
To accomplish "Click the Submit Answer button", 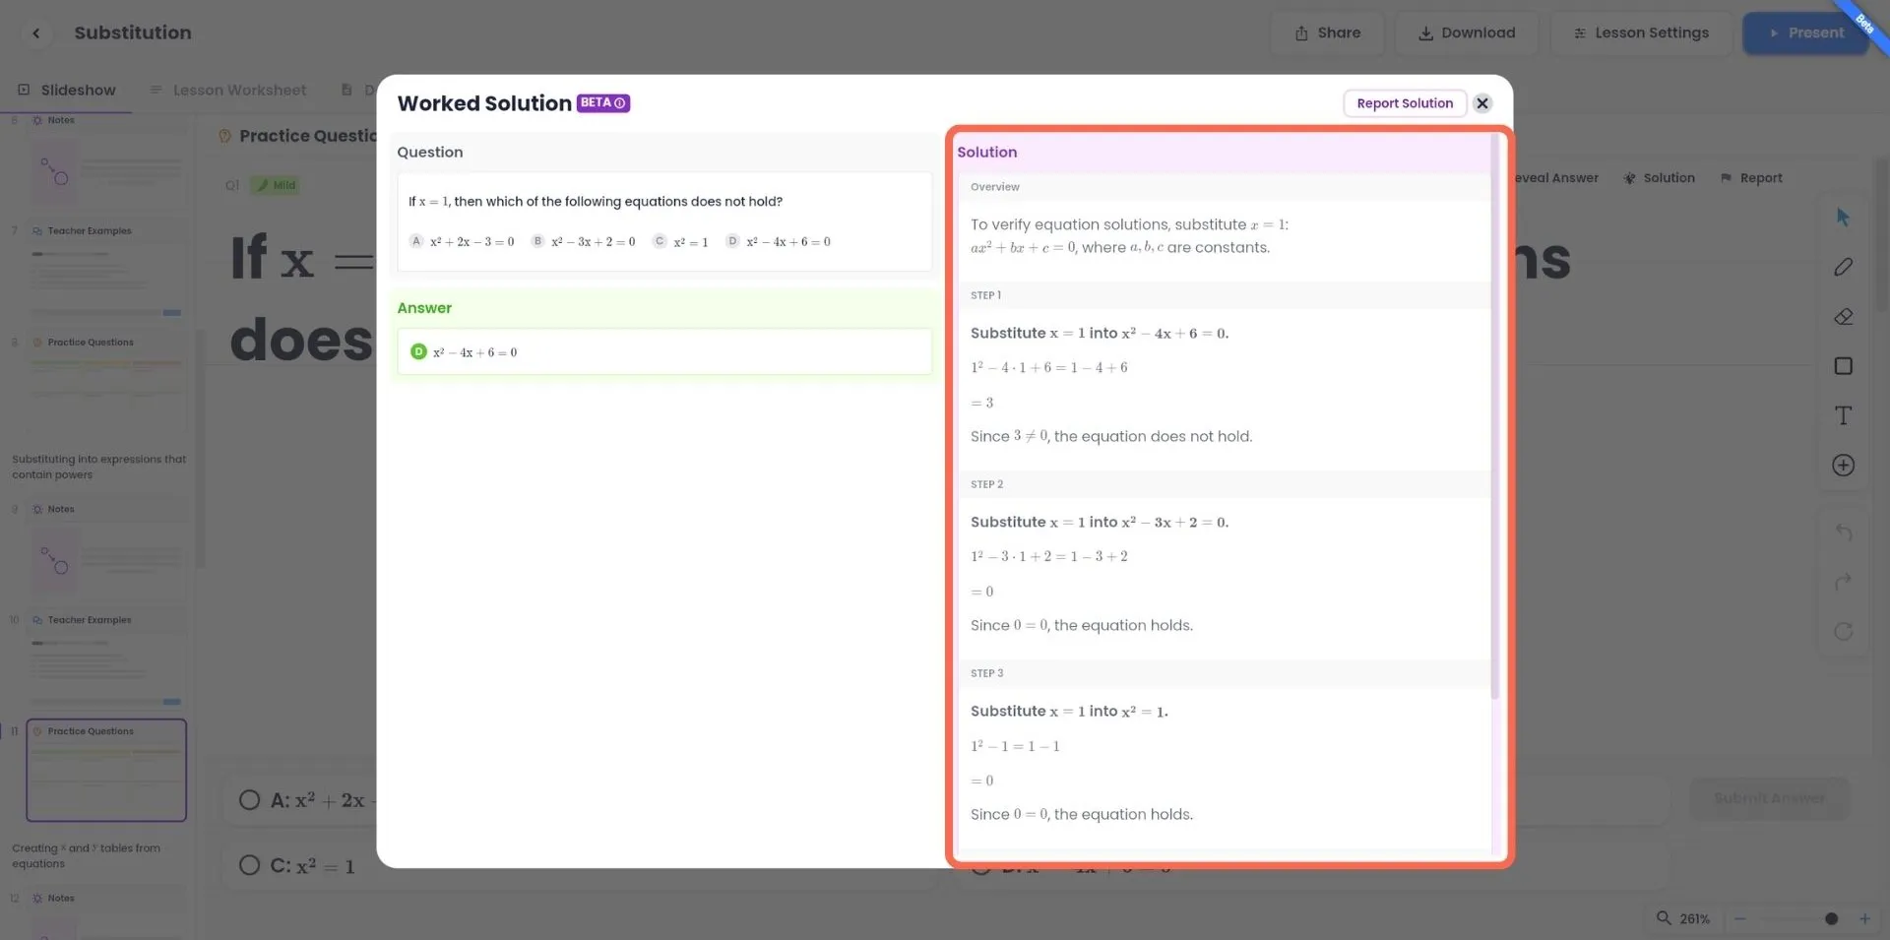I will 1769,797.
